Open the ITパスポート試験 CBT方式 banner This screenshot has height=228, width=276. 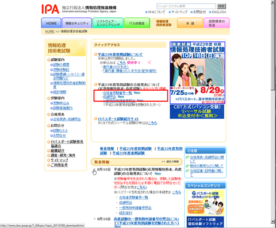click(205, 203)
